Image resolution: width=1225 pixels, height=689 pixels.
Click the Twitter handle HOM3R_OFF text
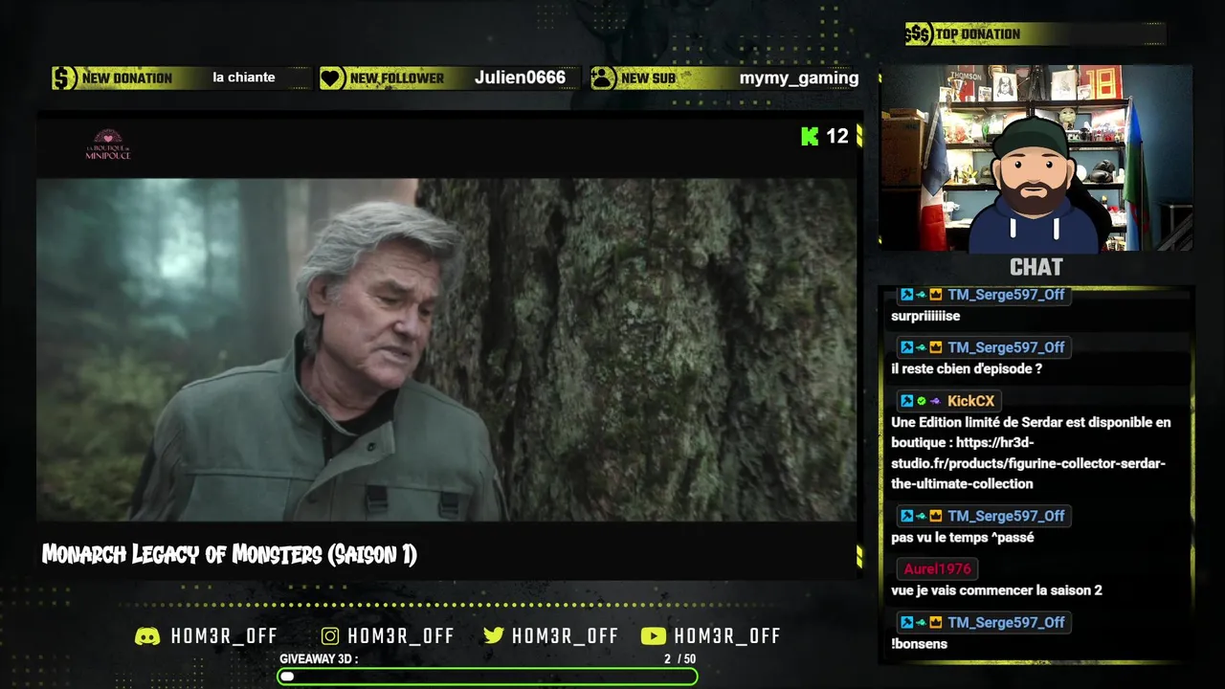pyautogui.click(x=565, y=636)
